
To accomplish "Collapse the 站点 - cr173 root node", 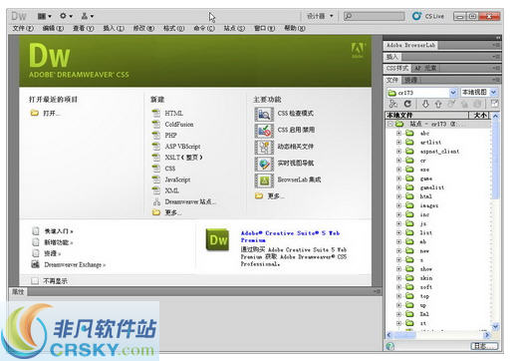I will [x=390, y=124].
